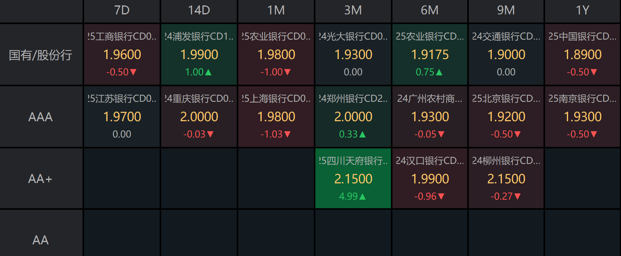Open the 25江苏银行CD 1.9700 cell

(122, 117)
